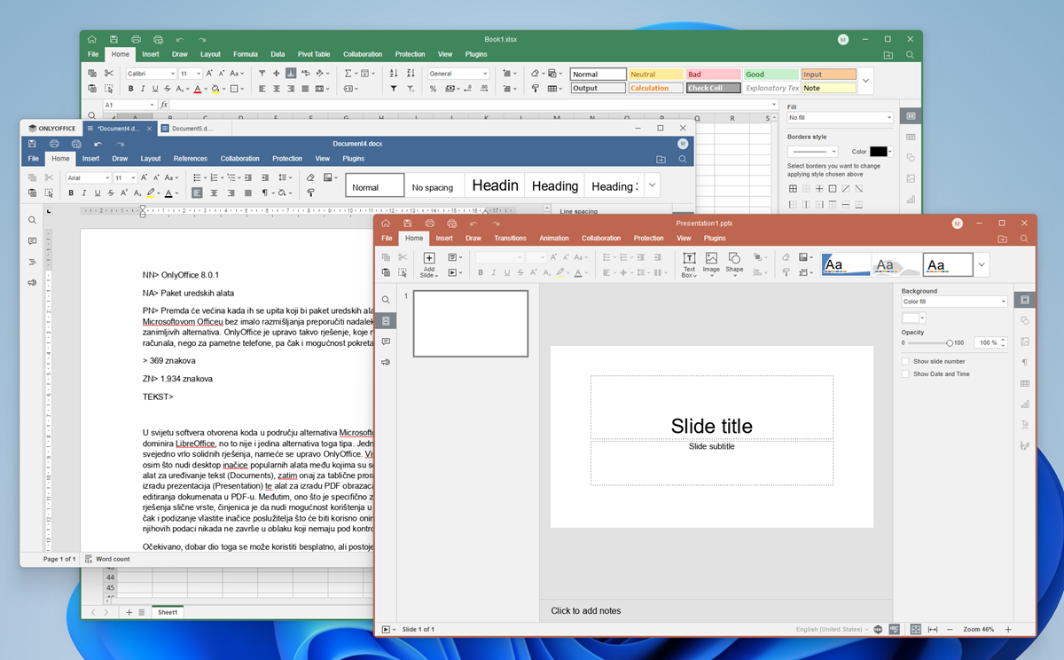Expand the spreadsheet cell styles gallery arrow
Viewport: 1064px width, 660px height.
pyautogui.click(x=866, y=81)
